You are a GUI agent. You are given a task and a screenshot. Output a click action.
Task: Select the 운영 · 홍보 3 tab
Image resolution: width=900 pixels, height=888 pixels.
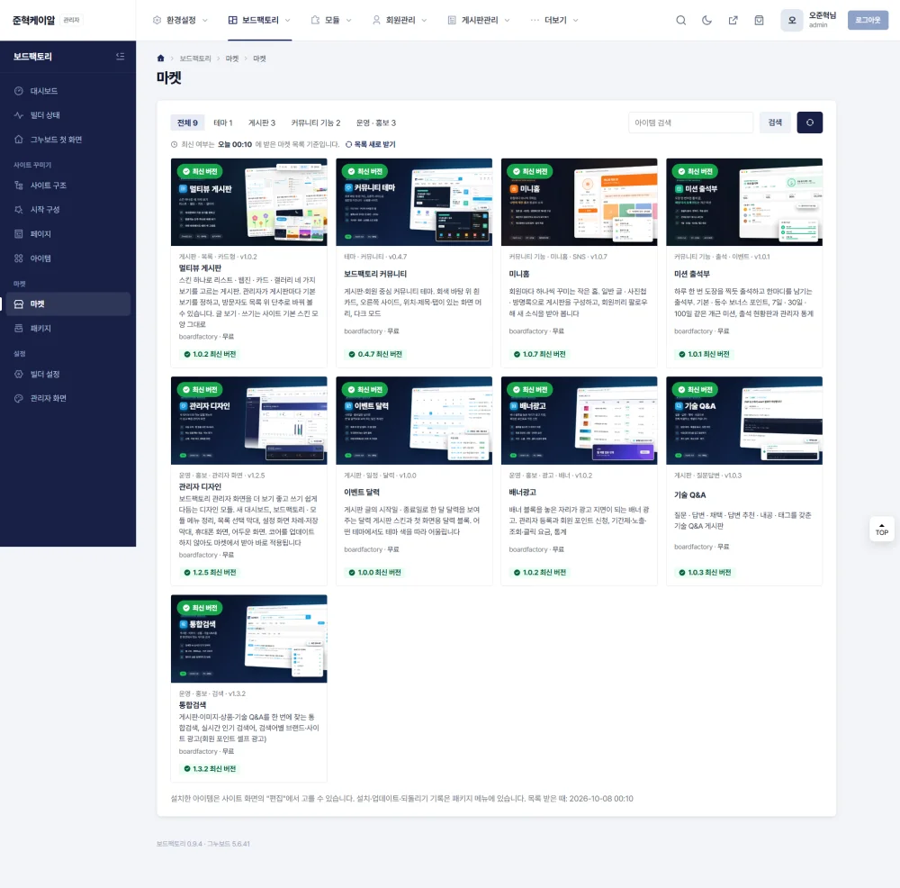tap(376, 122)
